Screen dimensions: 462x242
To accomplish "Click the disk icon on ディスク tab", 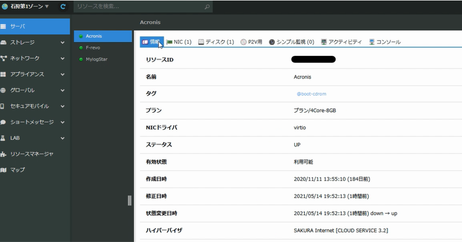I will point(201,42).
